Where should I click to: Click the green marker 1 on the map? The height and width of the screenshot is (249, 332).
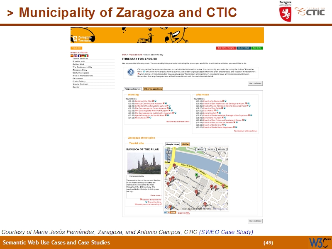[x=196, y=175]
